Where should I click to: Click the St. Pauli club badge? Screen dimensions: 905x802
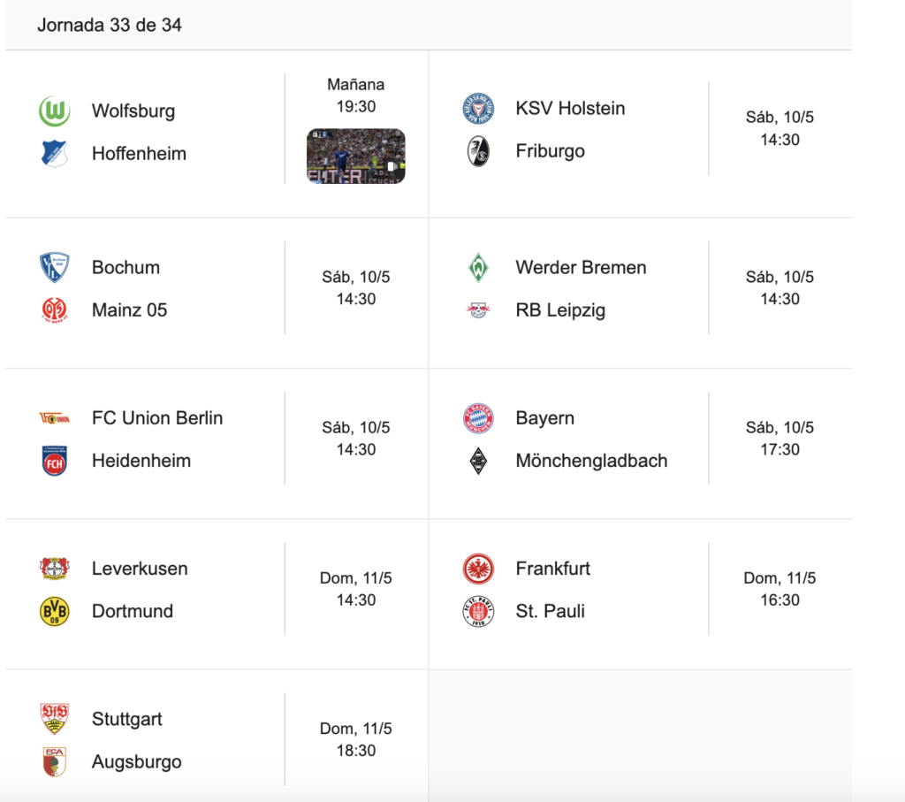coord(478,612)
